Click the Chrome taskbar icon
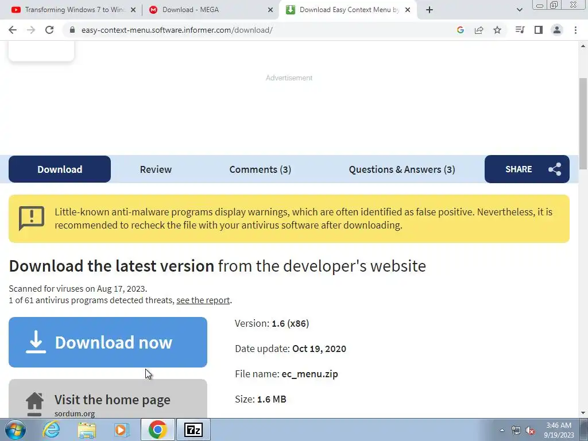The height and width of the screenshot is (441, 588). pos(157,430)
